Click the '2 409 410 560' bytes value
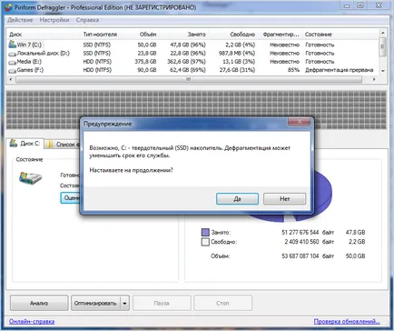Screen dimensions: 394x331 (x=301, y=242)
